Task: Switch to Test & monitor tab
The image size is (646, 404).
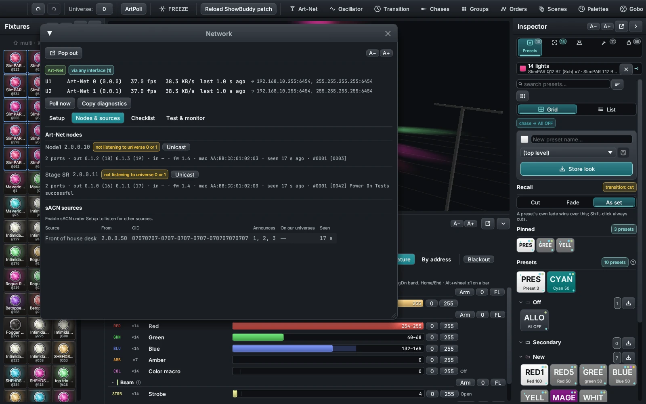Action: pyautogui.click(x=185, y=118)
